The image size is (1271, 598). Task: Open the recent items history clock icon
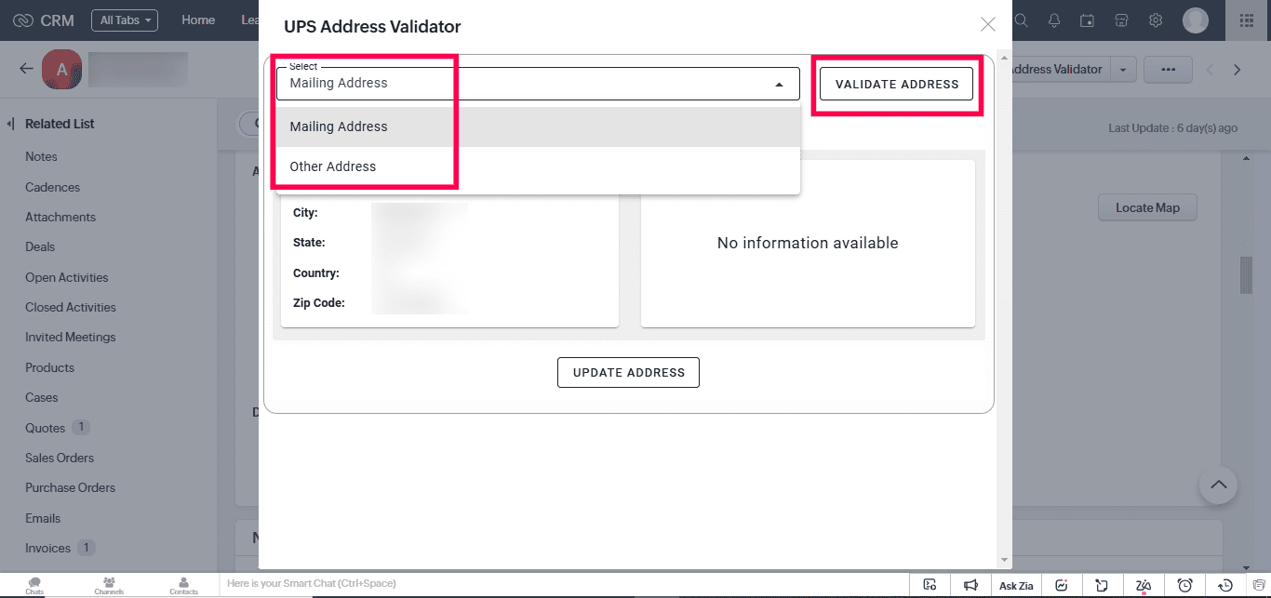(x=1225, y=585)
